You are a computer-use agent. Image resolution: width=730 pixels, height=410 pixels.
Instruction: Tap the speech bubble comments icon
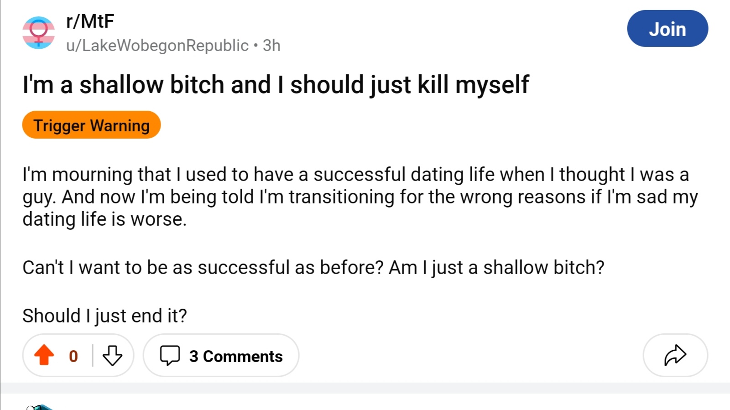click(x=170, y=356)
